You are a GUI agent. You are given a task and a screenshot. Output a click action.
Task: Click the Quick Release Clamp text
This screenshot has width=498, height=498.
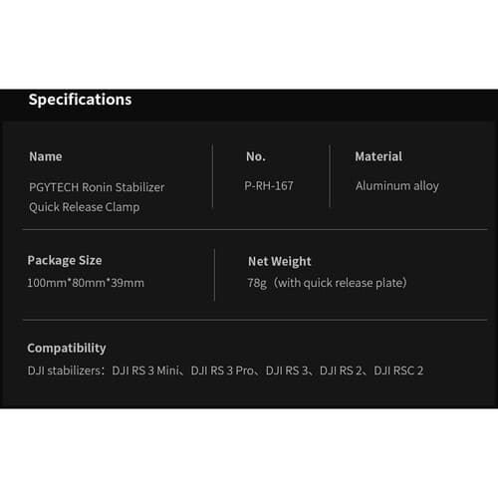pyautogui.click(x=85, y=207)
